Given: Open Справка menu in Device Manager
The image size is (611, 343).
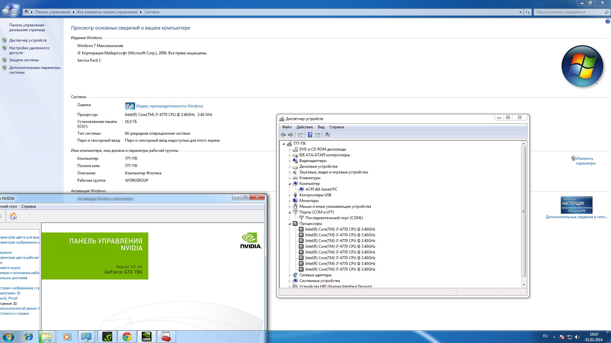Looking at the screenshot, I should point(336,127).
